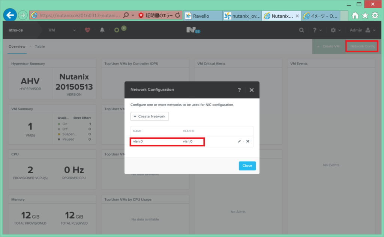Edit vlan.0 network with pencil icon

pos(239,141)
